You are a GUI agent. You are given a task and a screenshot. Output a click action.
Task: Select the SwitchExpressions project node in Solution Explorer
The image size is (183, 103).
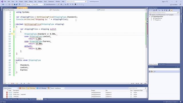pyautogui.click(x=158, y=17)
